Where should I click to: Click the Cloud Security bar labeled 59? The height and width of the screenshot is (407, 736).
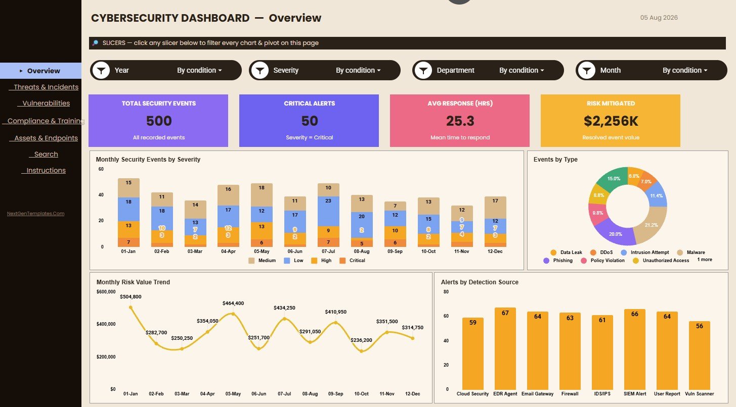point(472,353)
